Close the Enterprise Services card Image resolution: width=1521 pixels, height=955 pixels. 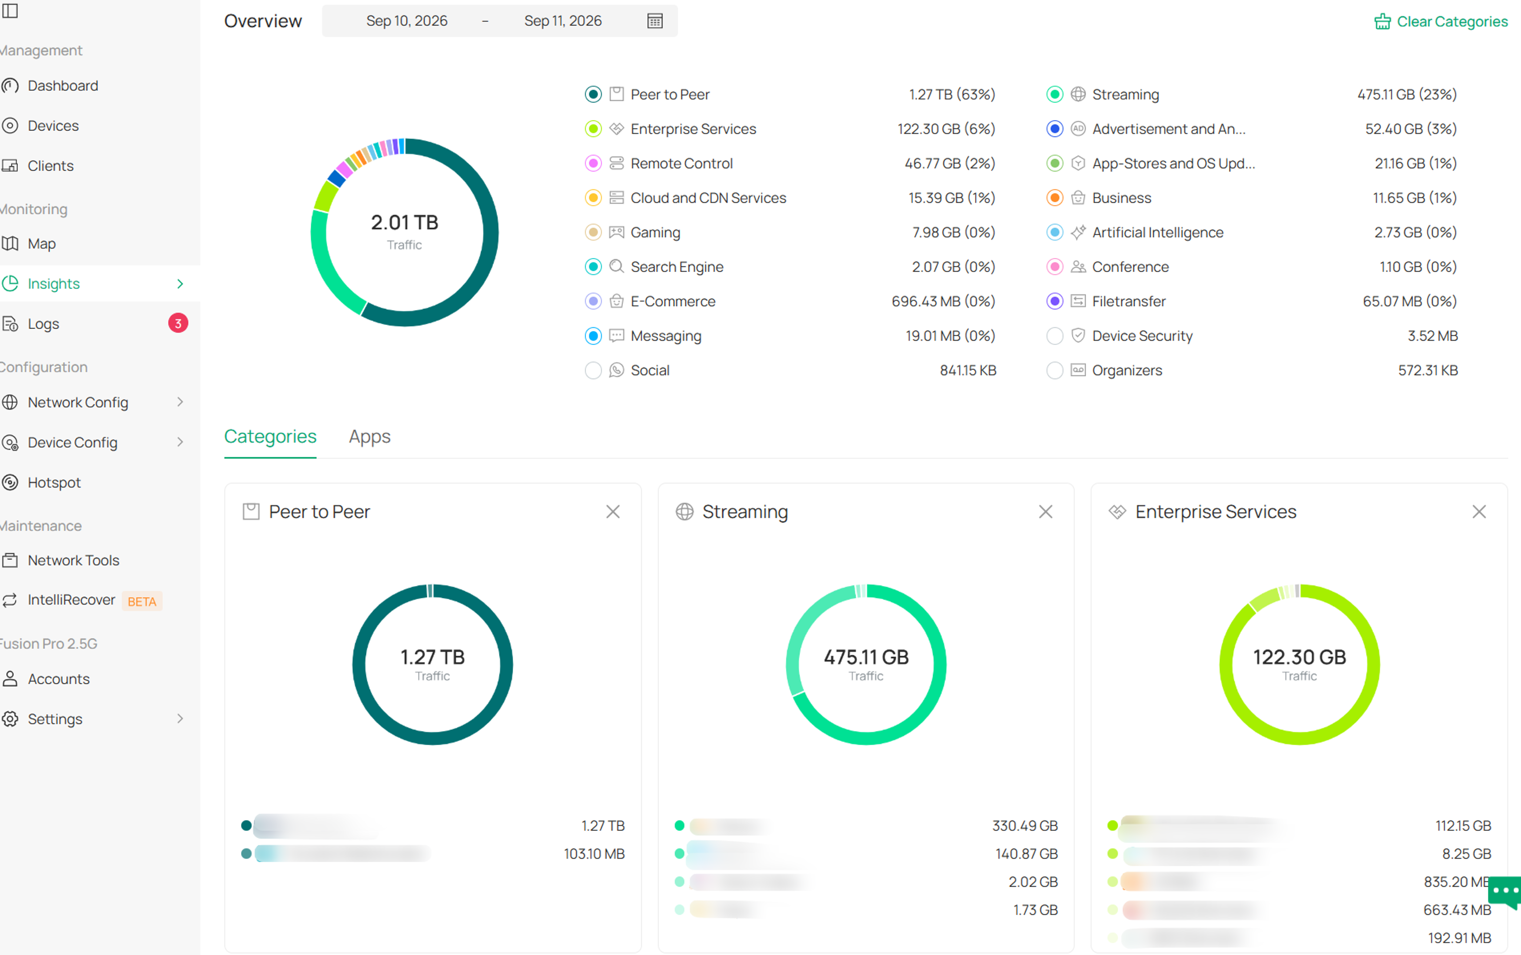point(1479,512)
